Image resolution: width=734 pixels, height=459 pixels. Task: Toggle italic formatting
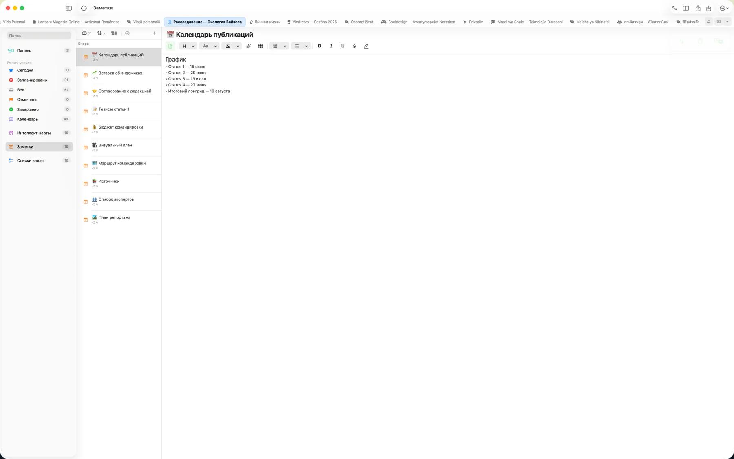tap(331, 46)
